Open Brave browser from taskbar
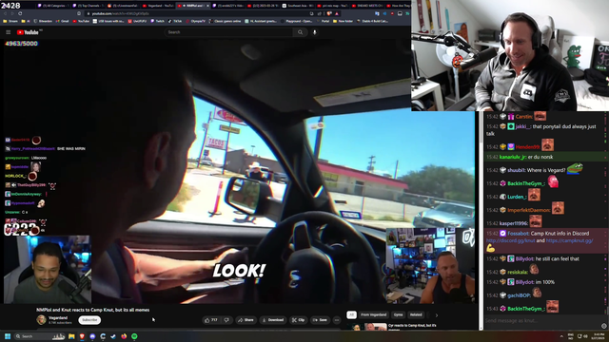Screen dimensions: 609x342 point(82,336)
